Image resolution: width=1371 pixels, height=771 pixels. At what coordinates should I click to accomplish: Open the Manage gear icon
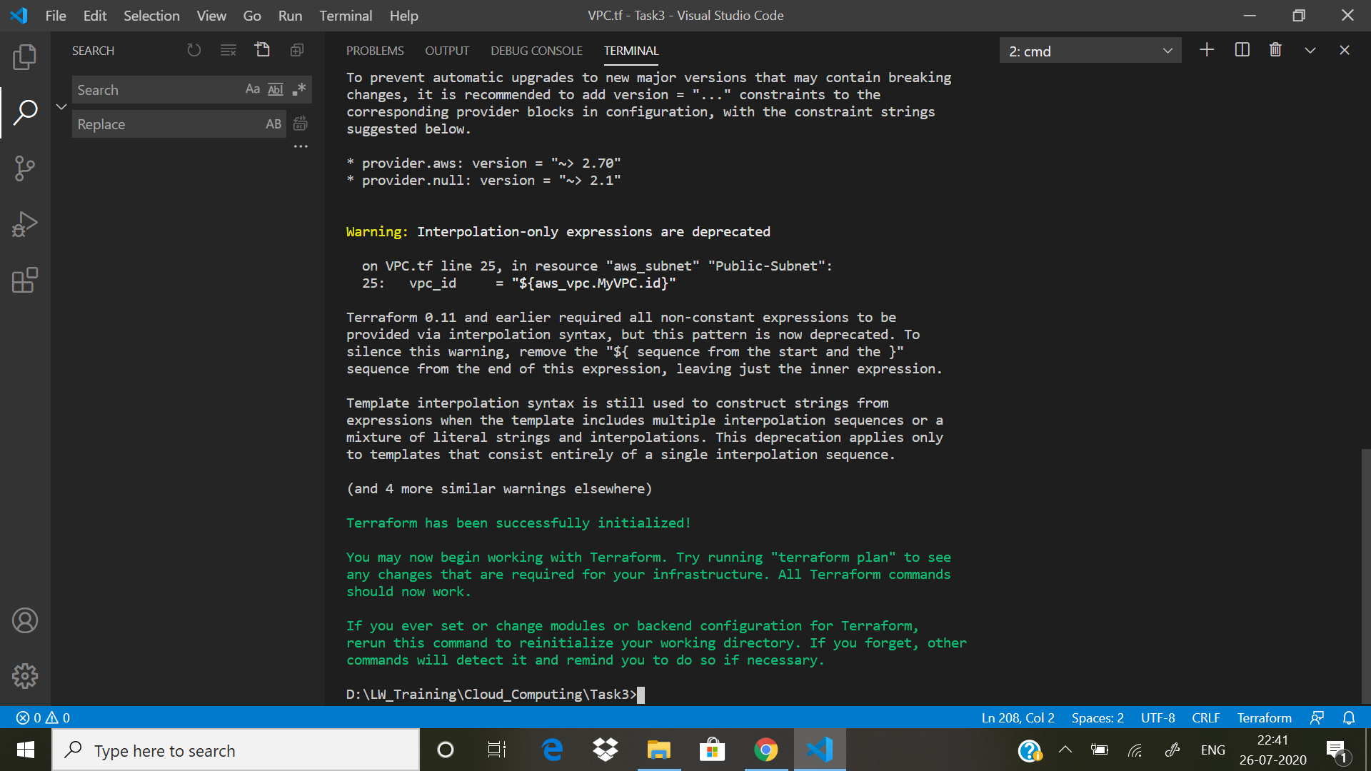click(x=25, y=675)
